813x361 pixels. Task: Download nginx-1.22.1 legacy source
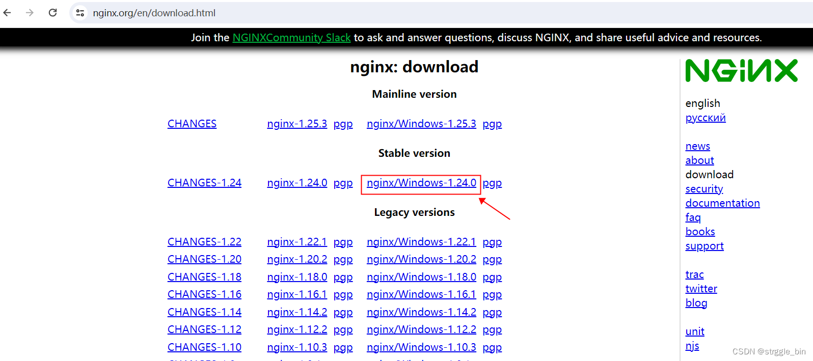[x=297, y=242]
